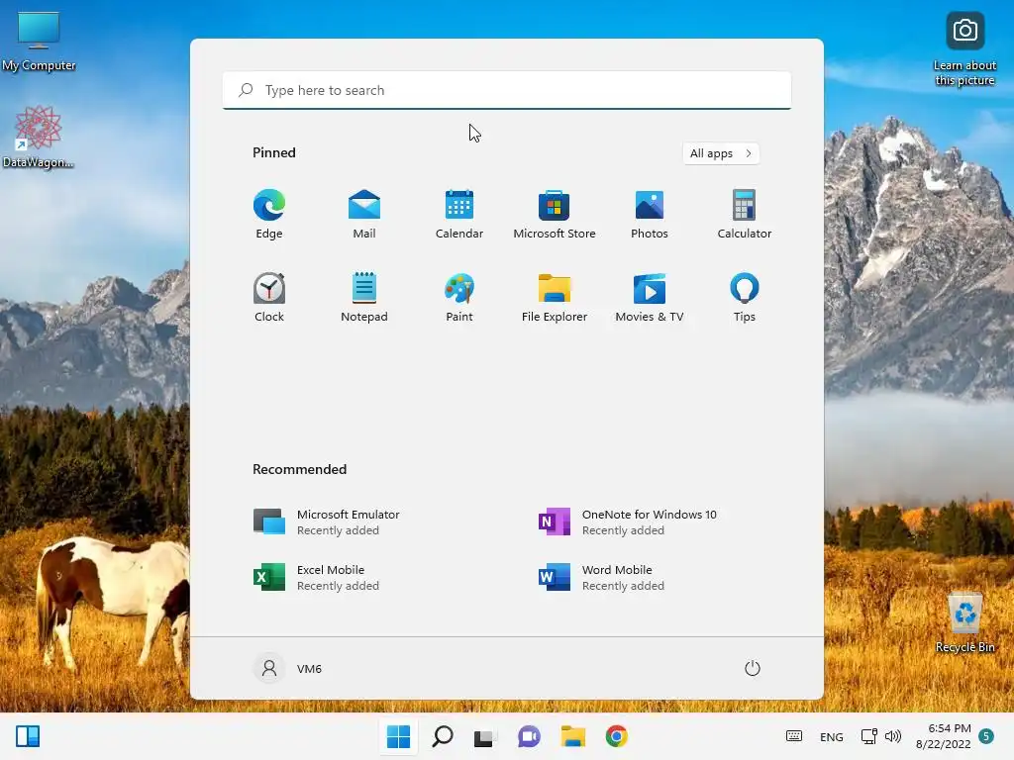Open the volume control in system tray
The height and width of the screenshot is (760, 1014).
(893, 736)
